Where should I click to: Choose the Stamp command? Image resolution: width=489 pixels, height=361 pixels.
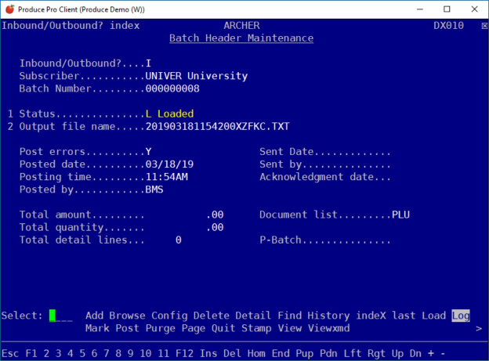coord(256,328)
